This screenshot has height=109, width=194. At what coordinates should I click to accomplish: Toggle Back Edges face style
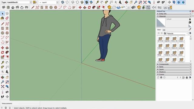(x=67, y=2)
